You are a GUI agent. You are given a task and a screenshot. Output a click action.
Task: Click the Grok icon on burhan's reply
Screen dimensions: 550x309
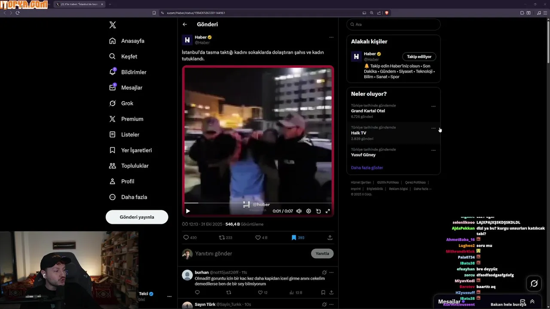click(324, 273)
